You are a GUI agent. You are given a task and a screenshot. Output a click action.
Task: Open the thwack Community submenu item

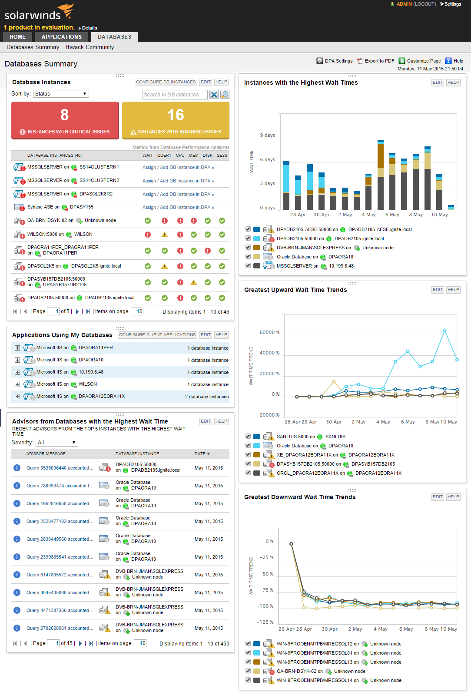(x=90, y=47)
